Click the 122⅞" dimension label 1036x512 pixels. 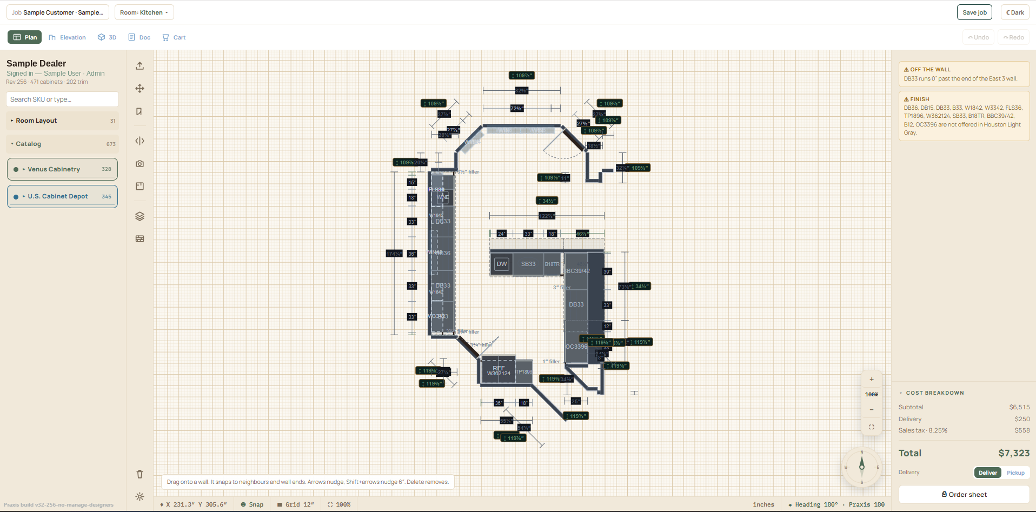coord(547,216)
